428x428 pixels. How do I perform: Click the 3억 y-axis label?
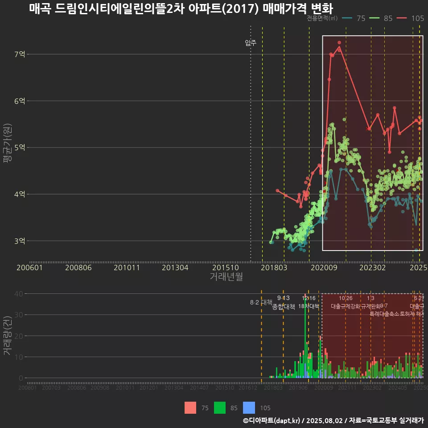point(20,241)
